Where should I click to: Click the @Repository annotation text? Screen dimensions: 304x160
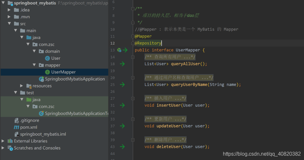click(148, 43)
